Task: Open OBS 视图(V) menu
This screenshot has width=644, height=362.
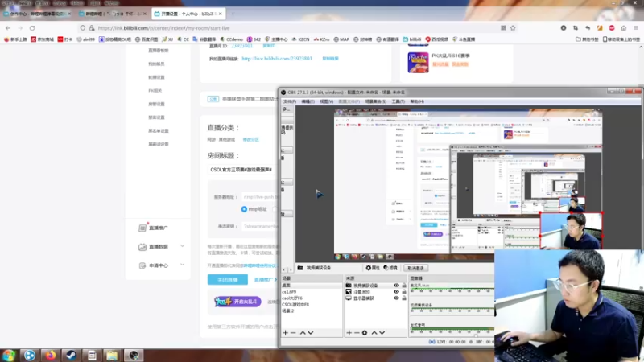Action: 327,101
